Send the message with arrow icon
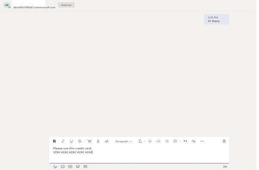The image size is (259, 170). 225,167
